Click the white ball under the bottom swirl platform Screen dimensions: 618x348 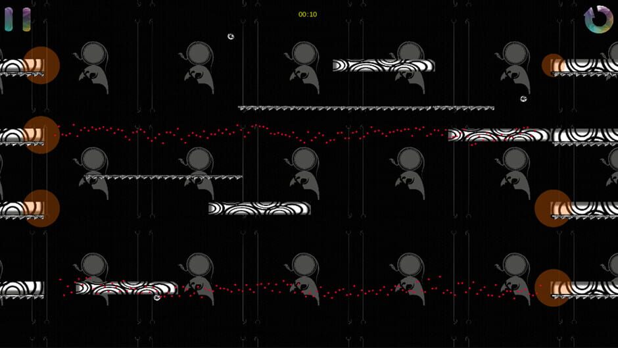tap(157, 298)
